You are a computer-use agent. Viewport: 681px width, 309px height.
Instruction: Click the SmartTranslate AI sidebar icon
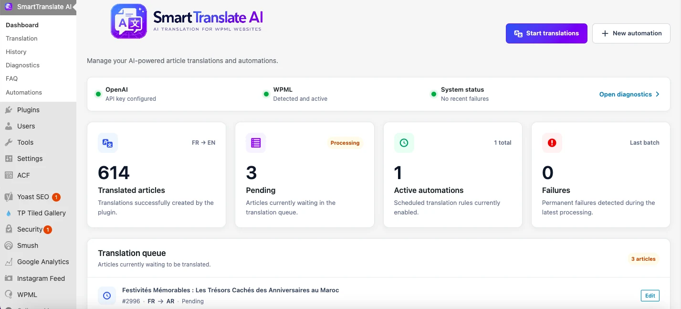(8, 7)
